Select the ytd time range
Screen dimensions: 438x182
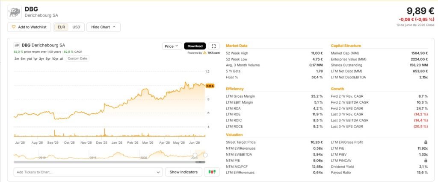pos(29,59)
